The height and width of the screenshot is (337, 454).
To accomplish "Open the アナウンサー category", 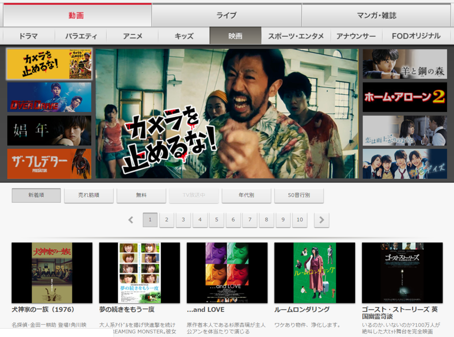I will click(356, 36).
